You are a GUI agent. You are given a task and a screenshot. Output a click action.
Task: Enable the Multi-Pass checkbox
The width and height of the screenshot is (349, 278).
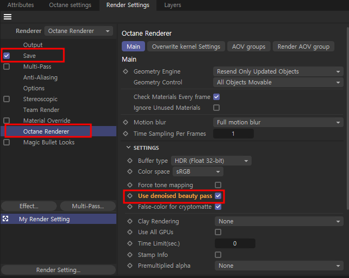pyautogui.click(x=6, y=67)
